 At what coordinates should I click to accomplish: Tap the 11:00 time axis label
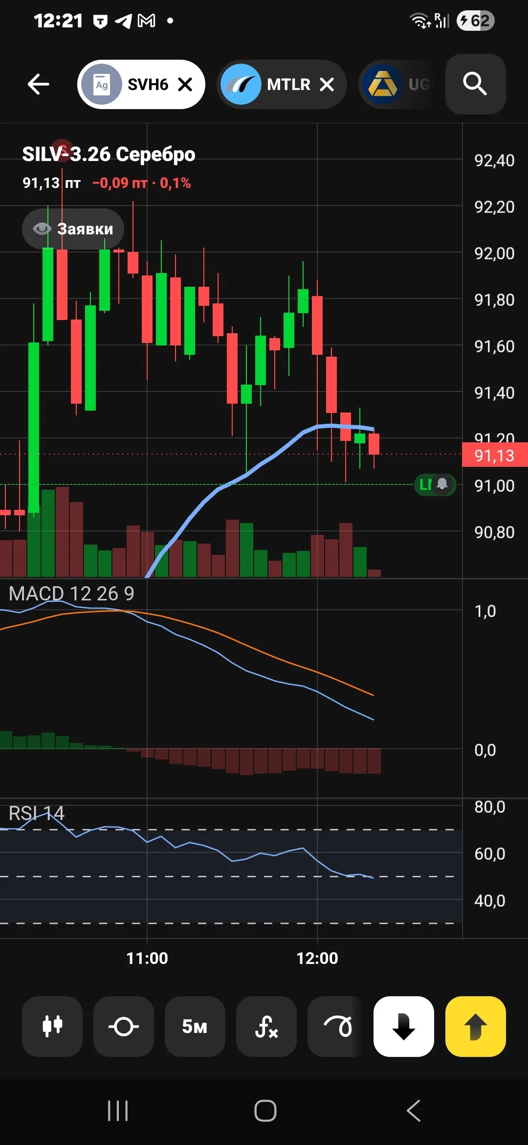[147, 958]
